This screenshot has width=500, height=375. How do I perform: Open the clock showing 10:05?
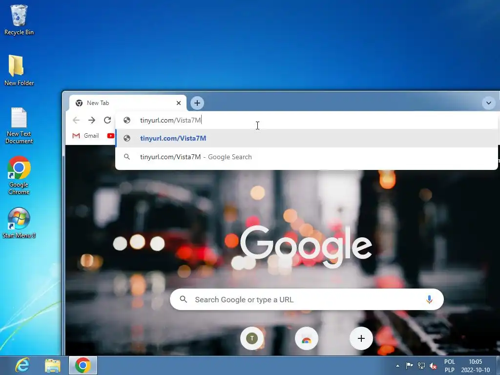pyautogui.click(x=475, y=366)
